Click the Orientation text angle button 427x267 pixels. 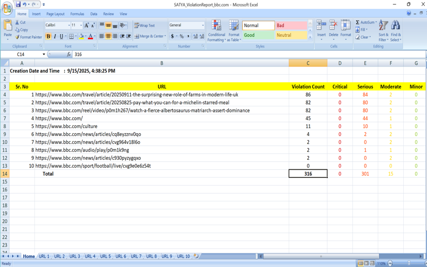point(123,25)
